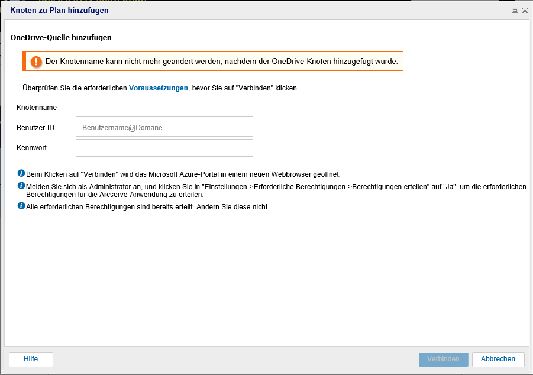Click the title 'Knoten zu Plan hinzufügen'
Viewport: 533px width, 375px height.
[60, 11]
